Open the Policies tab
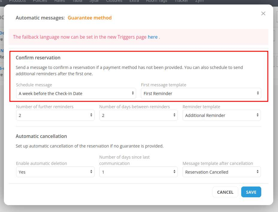Image resolution: width=278 pixels, height=212 pixels. [x=40, y=1]
